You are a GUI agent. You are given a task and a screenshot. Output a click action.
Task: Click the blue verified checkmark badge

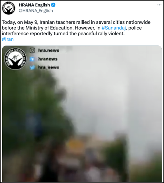pos(53,5)
